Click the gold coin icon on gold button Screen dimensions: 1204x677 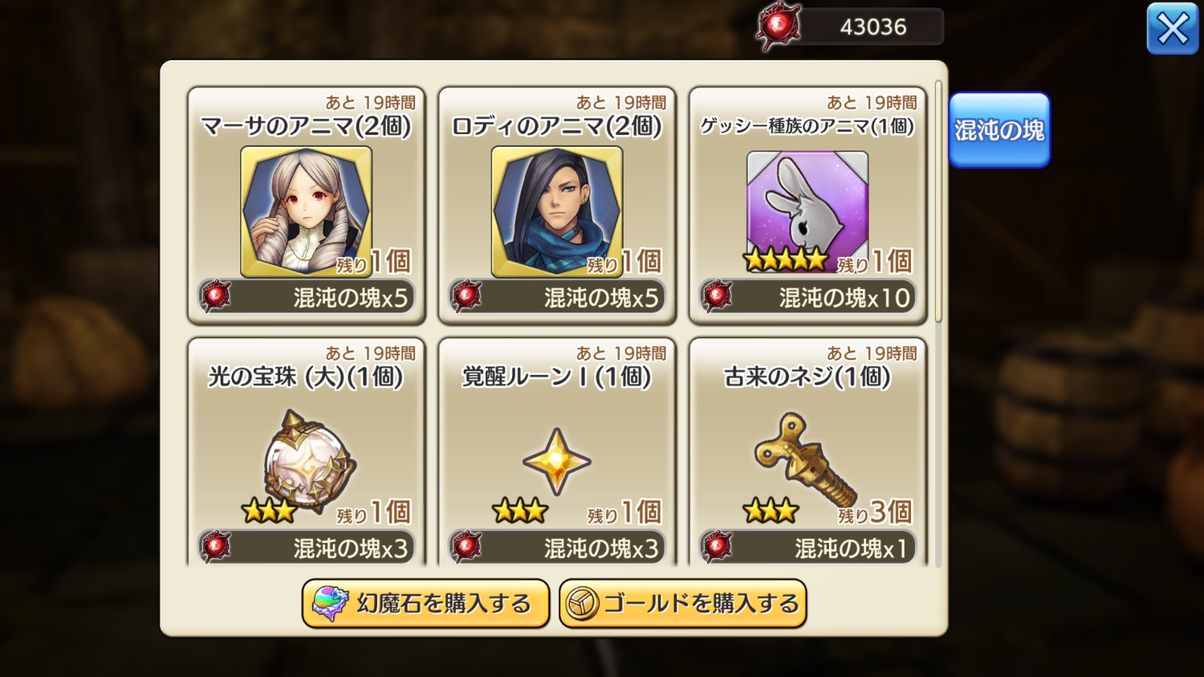coord(582,604)
